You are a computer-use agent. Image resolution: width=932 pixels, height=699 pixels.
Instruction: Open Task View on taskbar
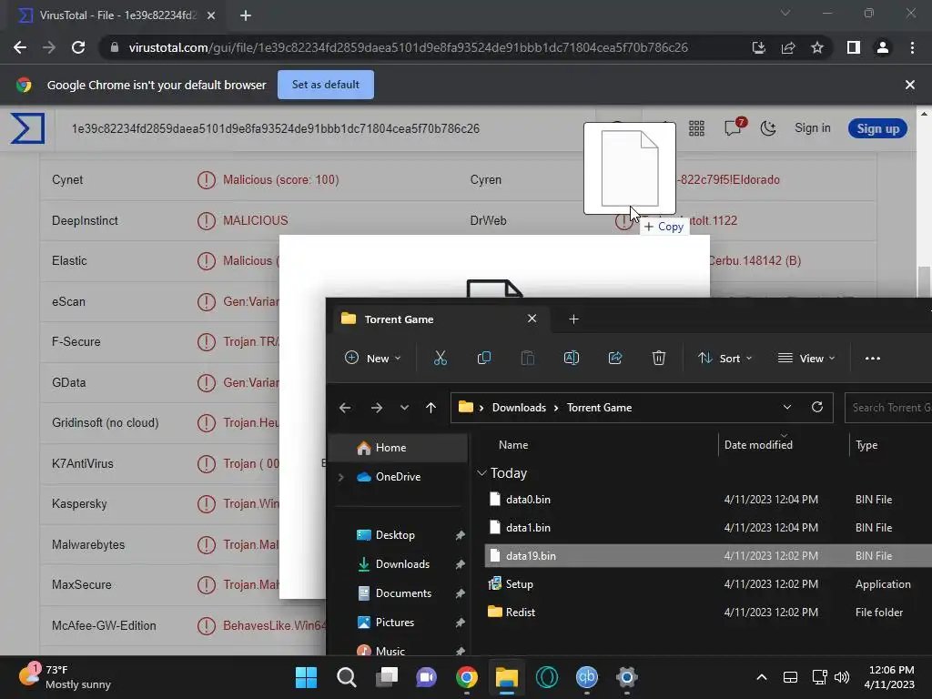pyautogui.click(x=387, y=677)
